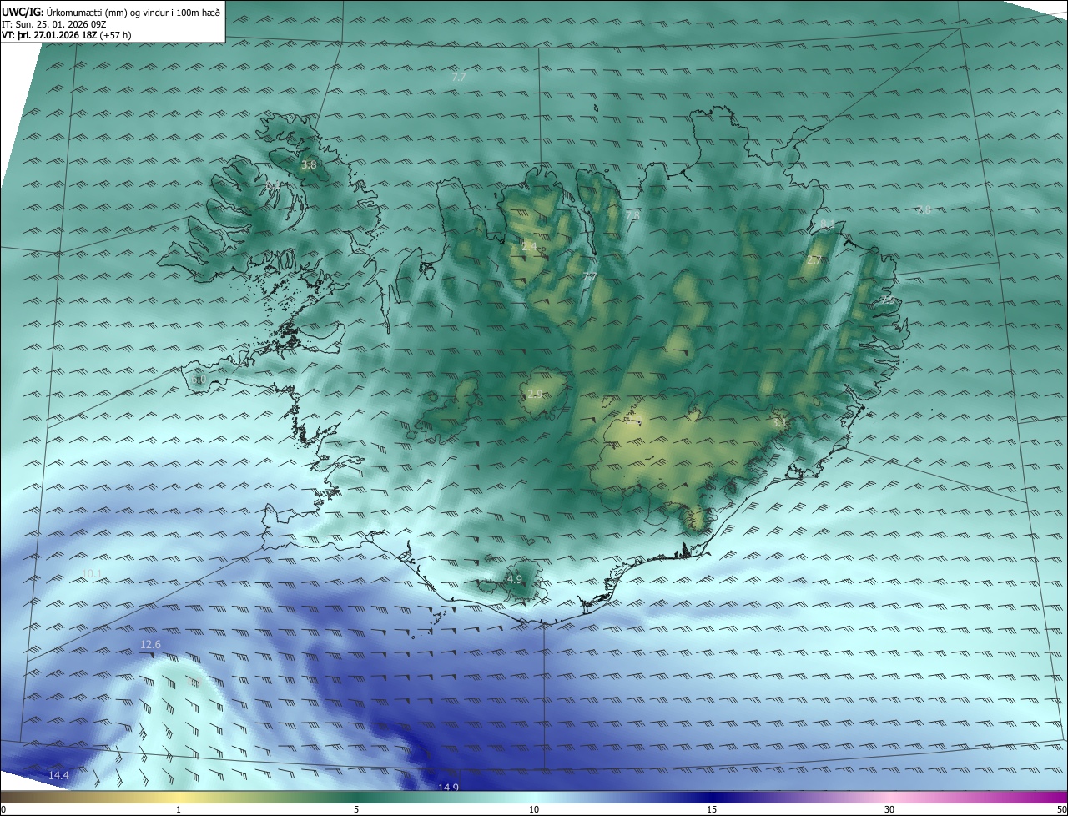Screen dimensions: 1068x816
Task: Click the 12.6 value label
Action: coord(150,644)
